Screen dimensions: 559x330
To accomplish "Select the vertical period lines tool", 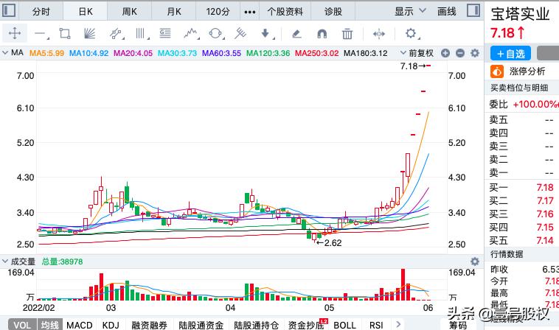I will pos(141,33).
